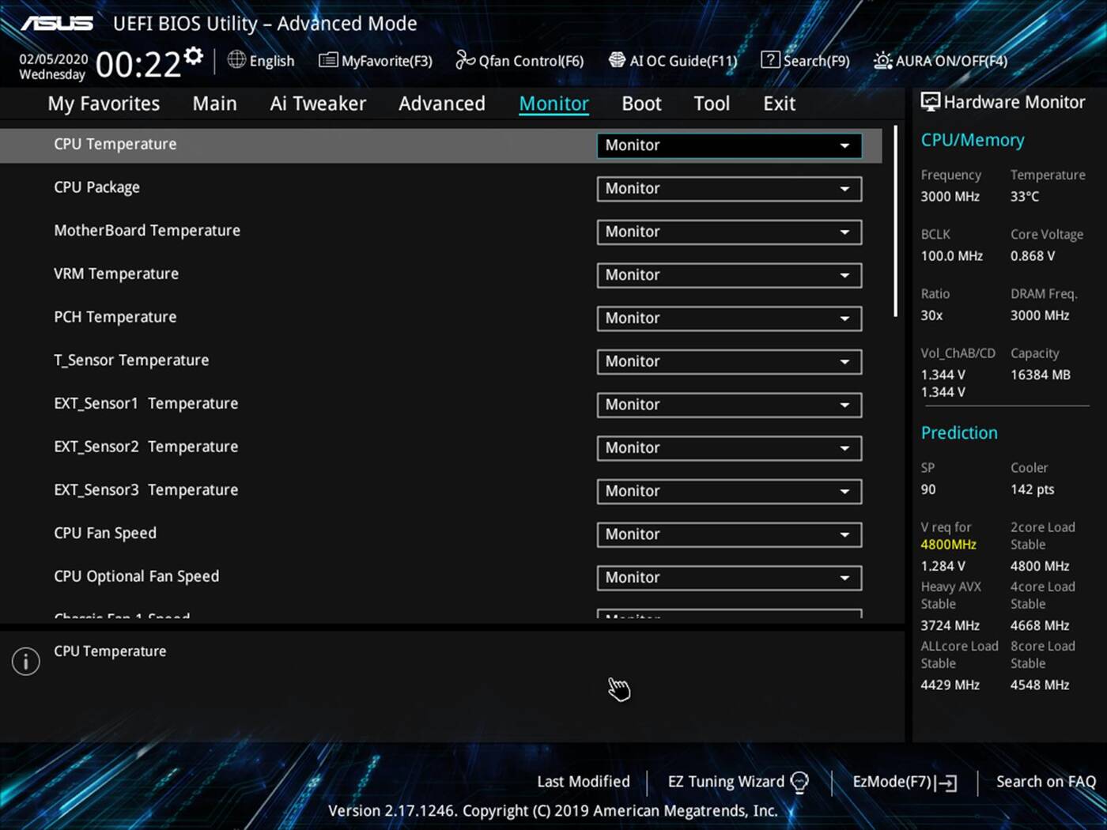Open the CPU Temperature monitor dropdown

tap(727, 145)
